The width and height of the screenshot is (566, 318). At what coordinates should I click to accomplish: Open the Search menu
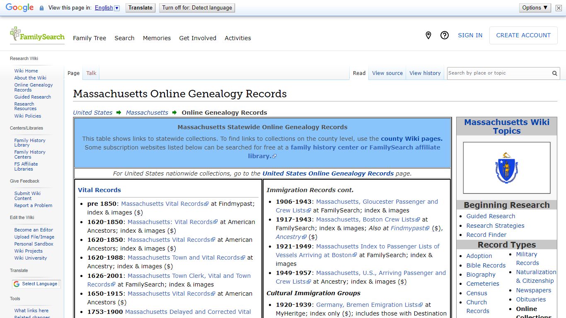click(x=124, y=38)
